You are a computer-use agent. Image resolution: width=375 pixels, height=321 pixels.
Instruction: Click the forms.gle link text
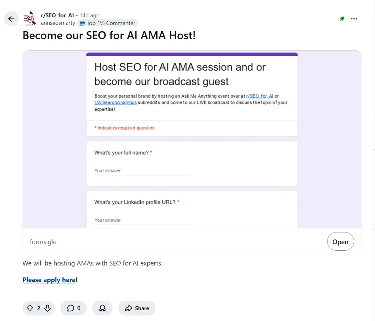click(43, 242)
